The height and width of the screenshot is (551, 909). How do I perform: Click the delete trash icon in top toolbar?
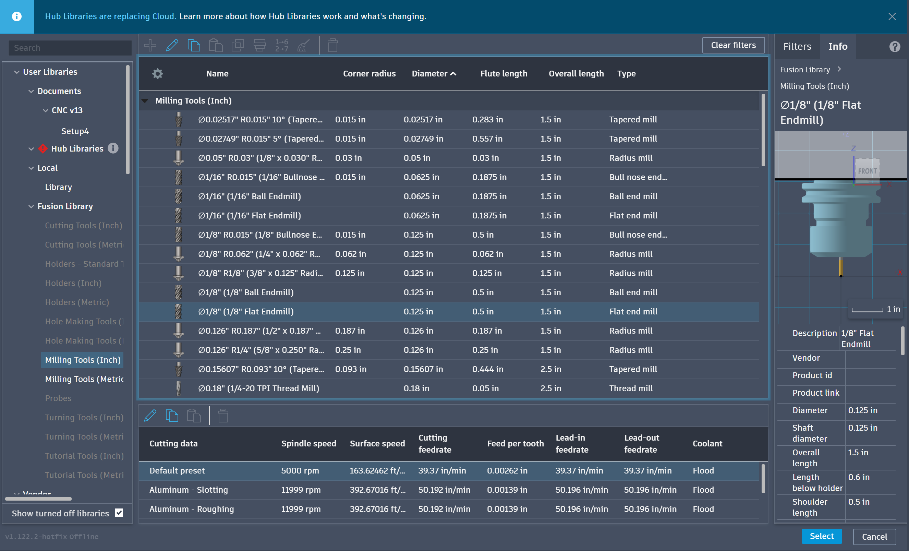(x=332, y=45)
